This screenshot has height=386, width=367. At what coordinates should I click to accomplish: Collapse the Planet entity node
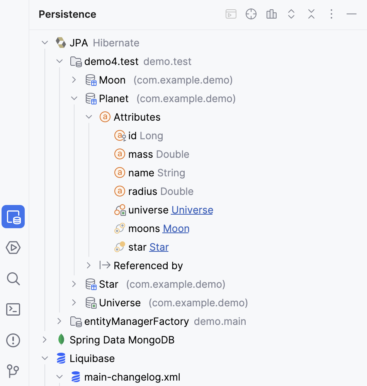point(74,99)
